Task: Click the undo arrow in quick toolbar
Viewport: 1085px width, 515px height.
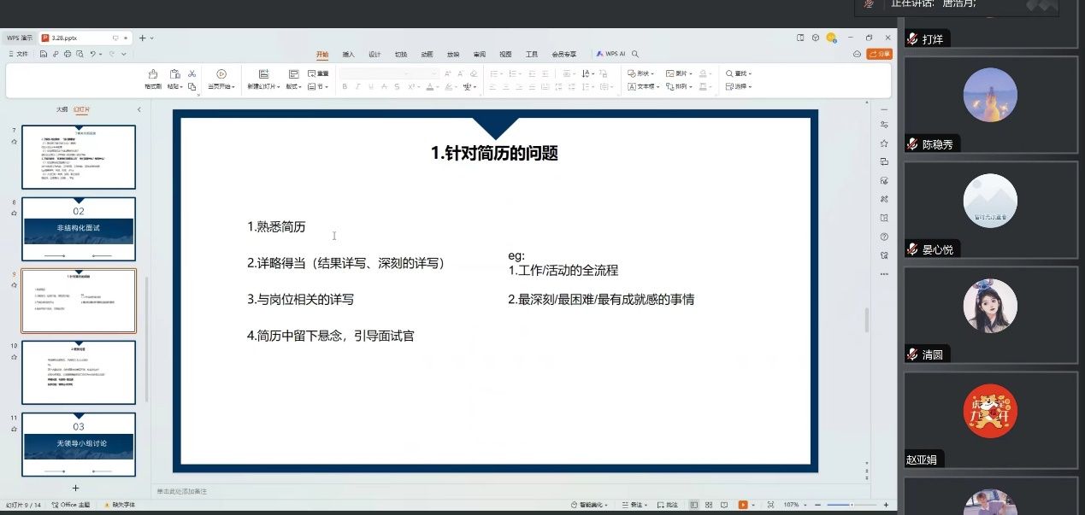Action: coord(92,54)
